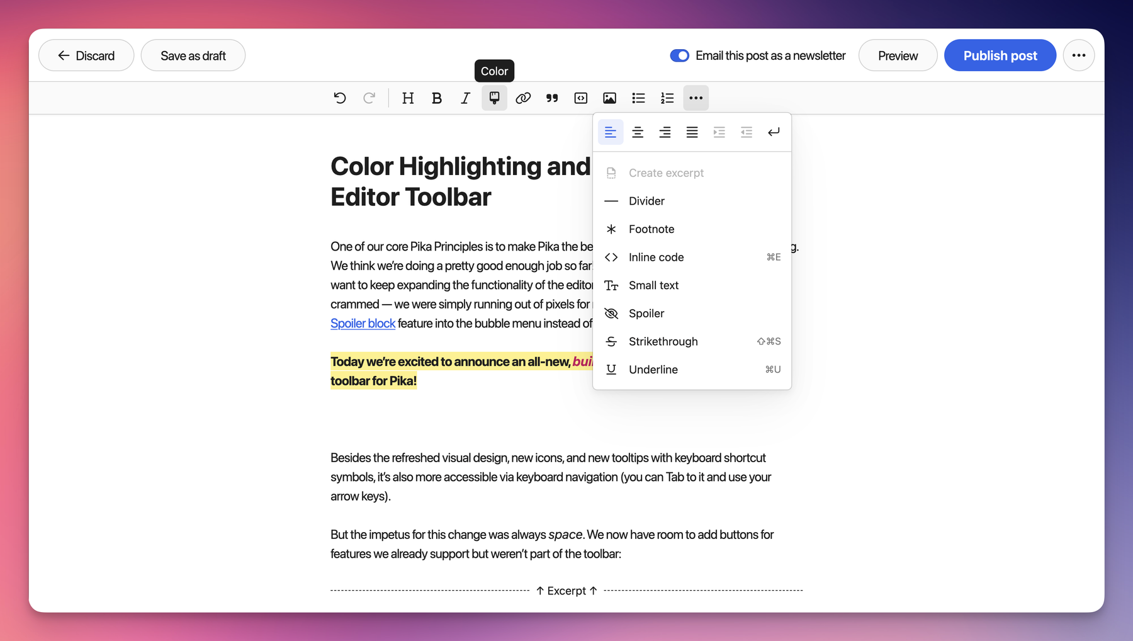The width and height of the screenshot is (1133, 641).
Task: Open the top-right more options menu
Action: [1079, 55]
